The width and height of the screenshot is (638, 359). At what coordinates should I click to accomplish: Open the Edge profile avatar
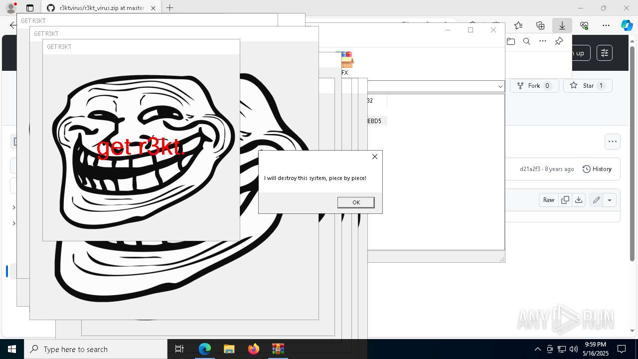coord(10,8)
